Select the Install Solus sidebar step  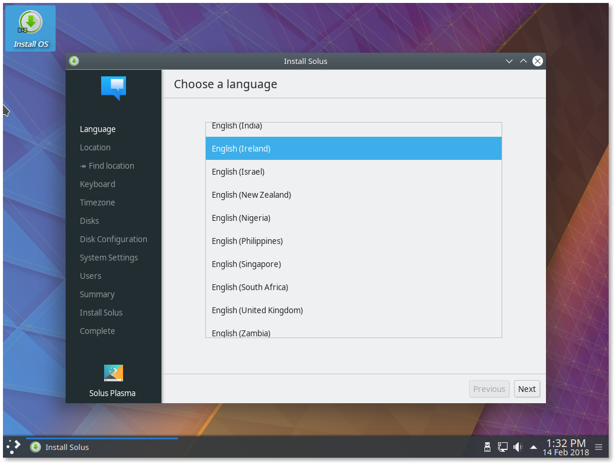coord(101,313)
